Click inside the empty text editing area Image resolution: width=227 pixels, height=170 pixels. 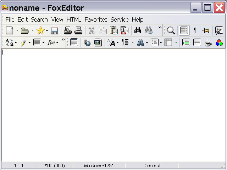(113, 105)
